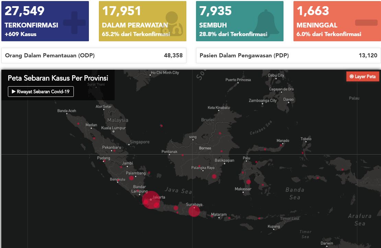Screen dimensions: 381x248
Task: Click the 7,935 Sembuh number
Action: (x=216, y=11)
